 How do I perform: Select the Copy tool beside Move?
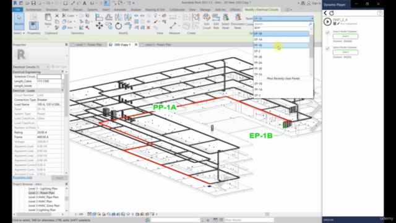pos(109,25)
